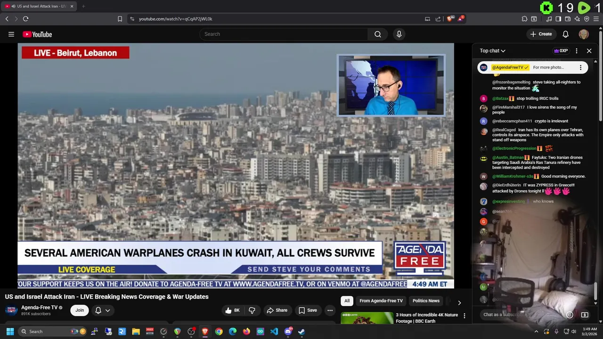Viewport: 603px width, 339px height.
Task: Reload the current page
Action: 25,19
